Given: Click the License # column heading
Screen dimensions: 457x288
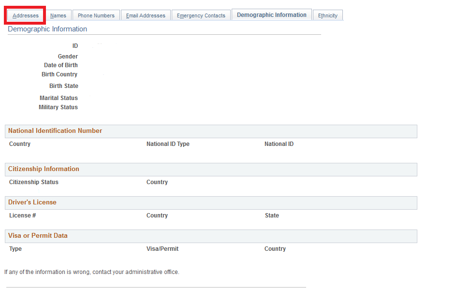Looking at the screenshot, I should (x=23, y=216).
